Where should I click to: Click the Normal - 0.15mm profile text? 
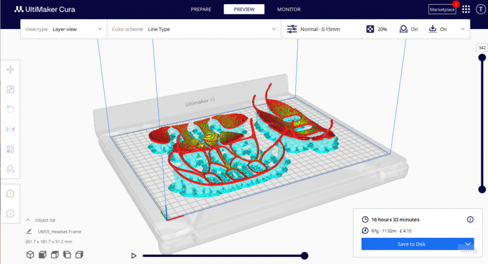click(320, 29)
